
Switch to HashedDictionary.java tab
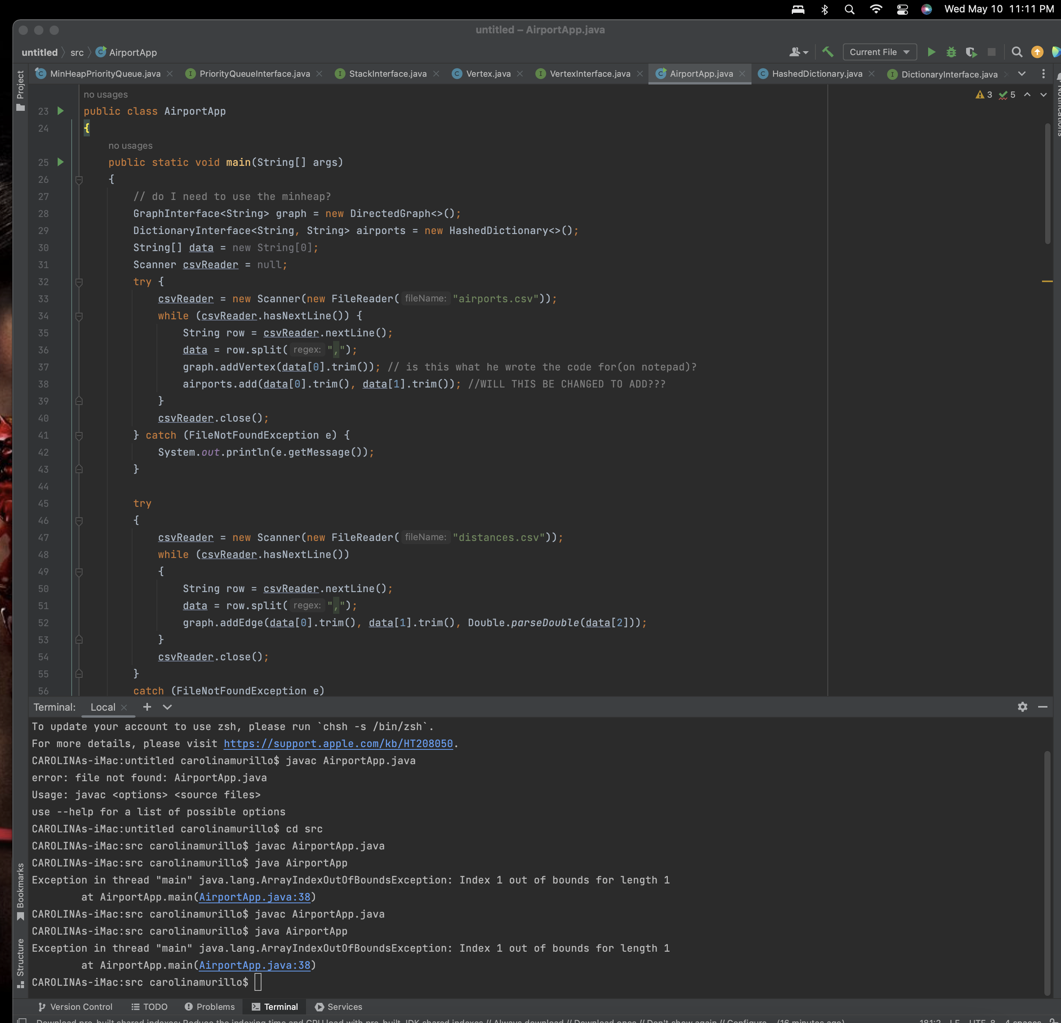[x=816, y=74]
